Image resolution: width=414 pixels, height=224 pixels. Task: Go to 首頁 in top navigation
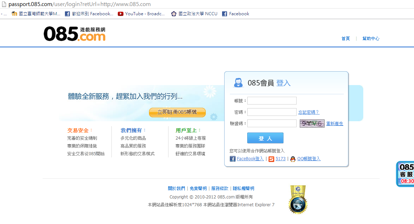345,39
